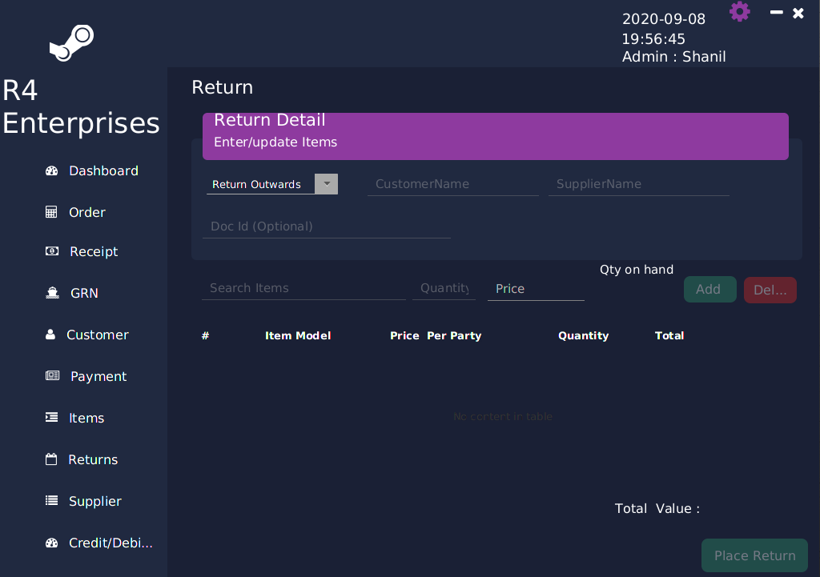
Task: Click the Return Outwards combo box text
Action: point(256,185)
